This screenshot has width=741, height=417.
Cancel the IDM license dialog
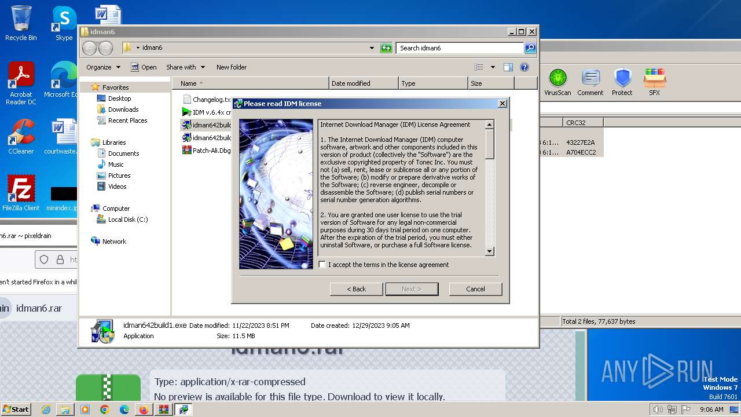(x=475, y=289)
